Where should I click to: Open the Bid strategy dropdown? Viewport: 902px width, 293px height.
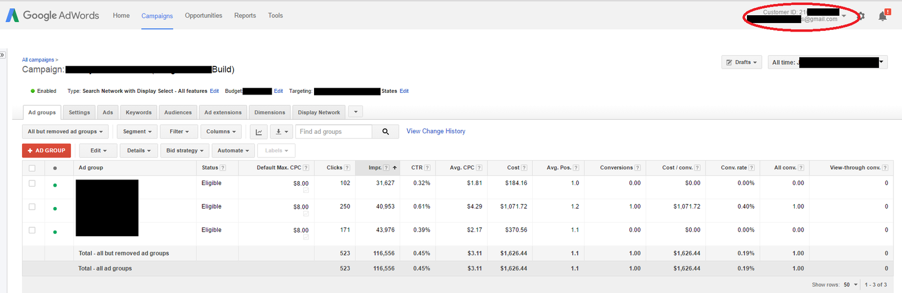point(185,151)
